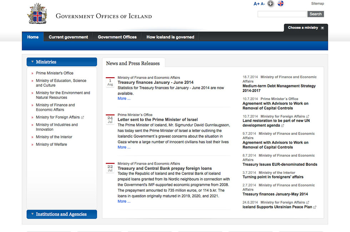This screenshot has height=232, width=350.
Task: Click the 1 Aug date icon
Action: [110, 82]
